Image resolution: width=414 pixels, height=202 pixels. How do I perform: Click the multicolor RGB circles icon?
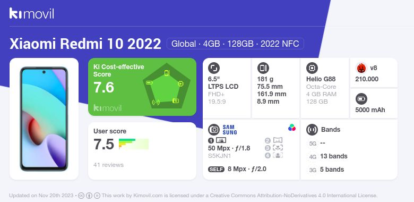point(292,128)
